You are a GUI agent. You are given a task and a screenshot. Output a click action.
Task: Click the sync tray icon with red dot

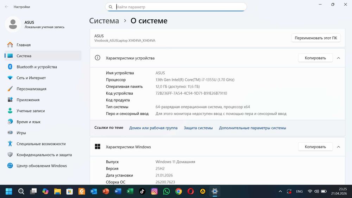[x=289, y=191]
